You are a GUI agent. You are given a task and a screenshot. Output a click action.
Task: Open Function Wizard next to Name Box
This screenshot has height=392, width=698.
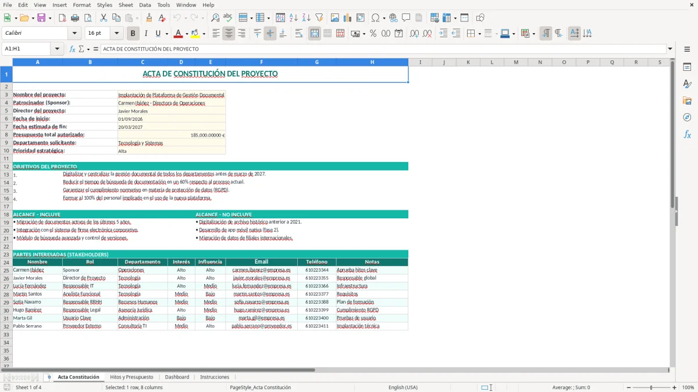[72, 49]
